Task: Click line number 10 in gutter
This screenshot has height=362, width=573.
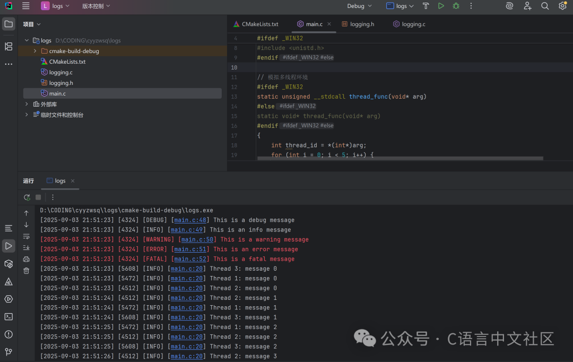Action: [235, 67]
